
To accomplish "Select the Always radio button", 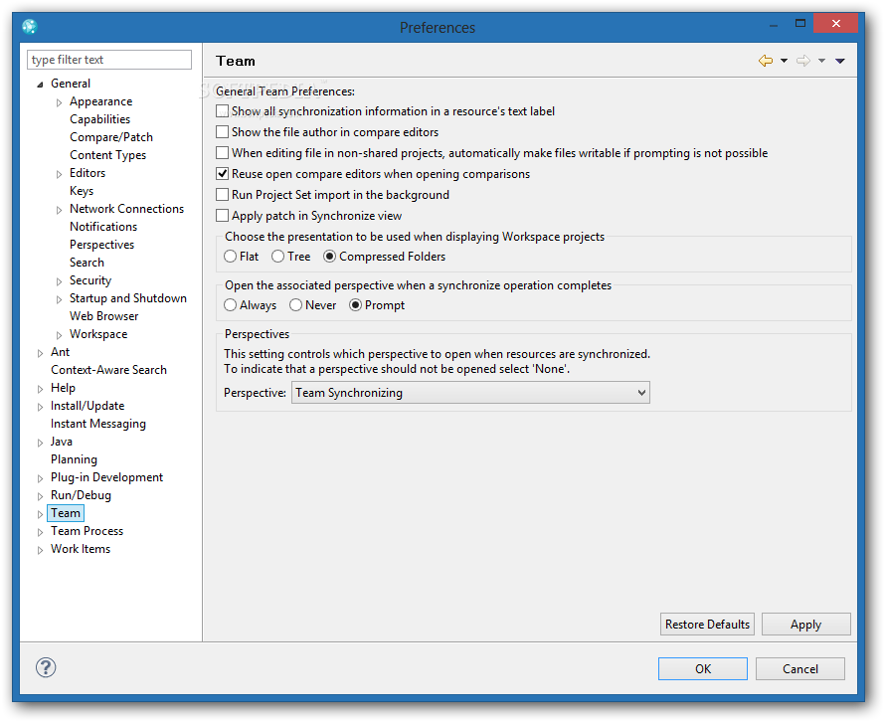I will pos(231,305).
